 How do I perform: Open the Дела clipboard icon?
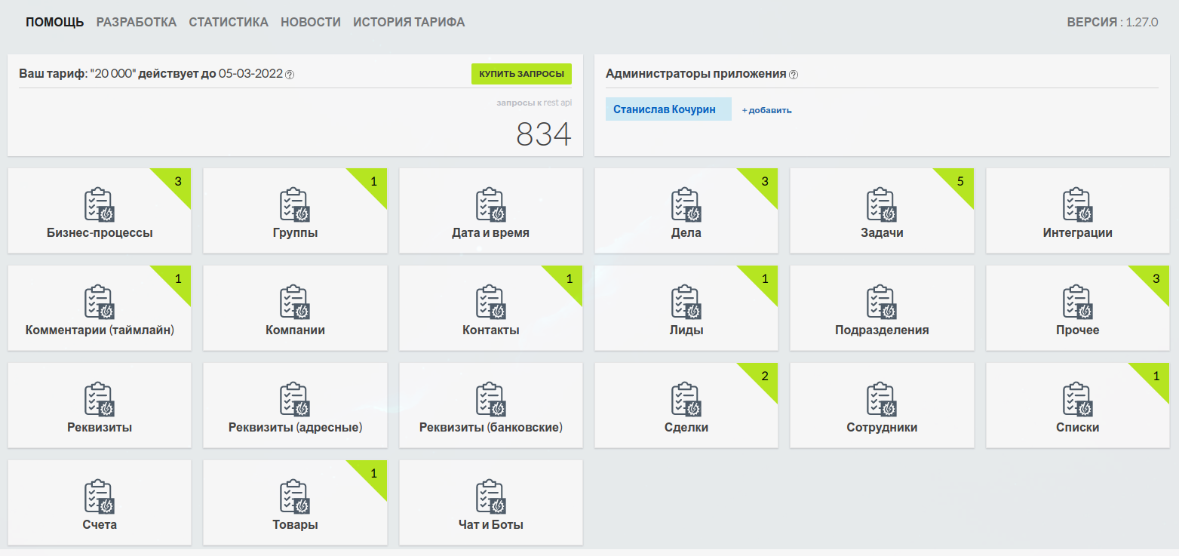pos(686,204)
